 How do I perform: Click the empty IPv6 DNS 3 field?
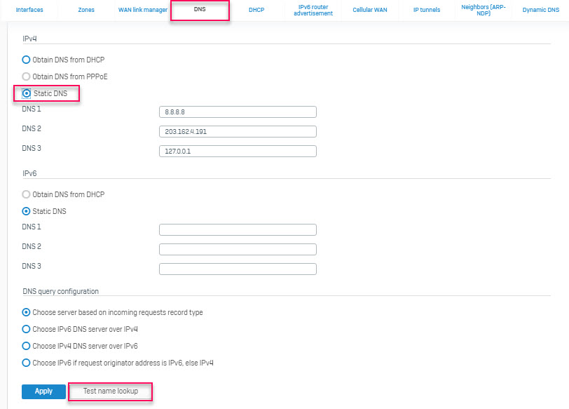pyautogui.click(x=238, y=269)
